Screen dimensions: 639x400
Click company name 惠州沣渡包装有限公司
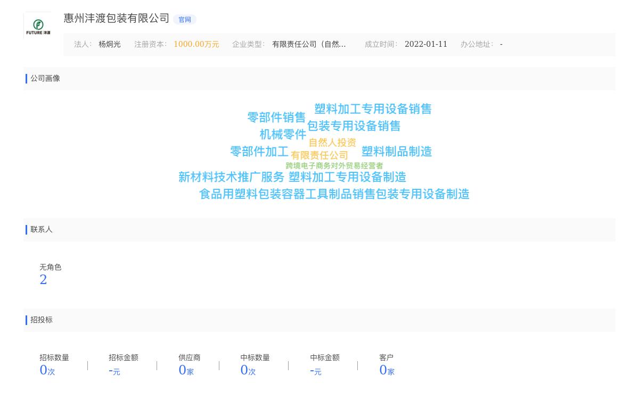(117, 18)
